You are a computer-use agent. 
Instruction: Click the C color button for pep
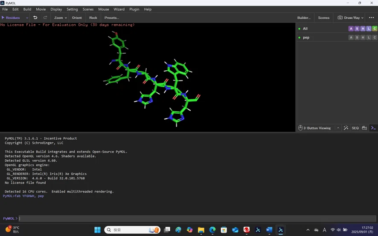(x=375, y=37)
